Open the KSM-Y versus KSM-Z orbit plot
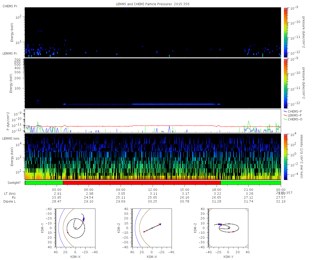Viewport: 312px width, 260px height. 229,228
